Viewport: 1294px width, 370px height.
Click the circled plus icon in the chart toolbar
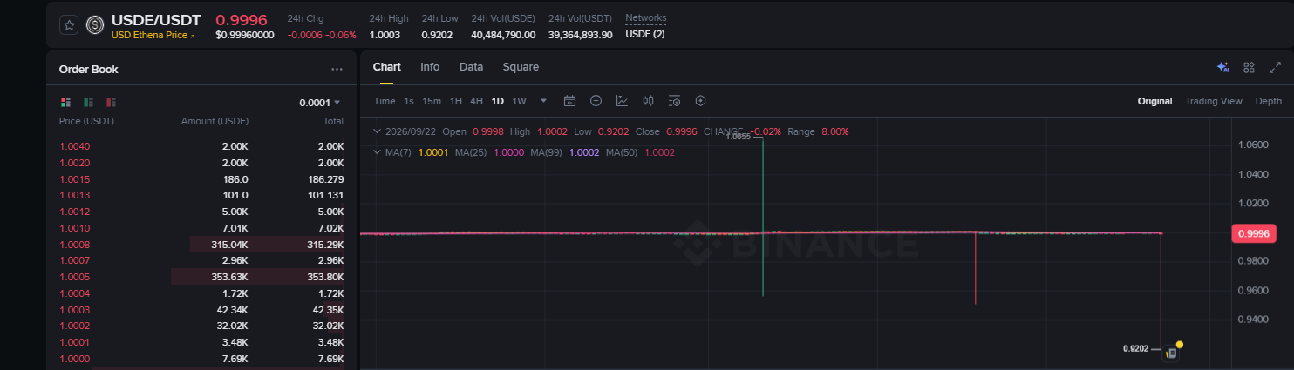pyautogui.click(x=596, y=101)
